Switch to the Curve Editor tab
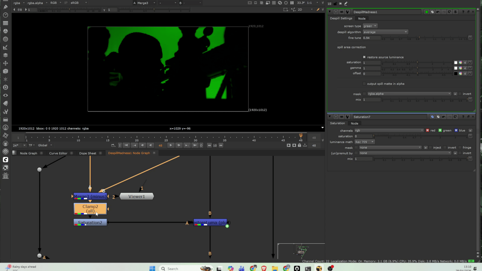Image resolution: width=482 pixels, height=271 pixels. [x=58, y=153]
